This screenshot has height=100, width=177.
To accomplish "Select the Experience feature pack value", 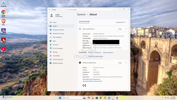I will tap(108, 77).
